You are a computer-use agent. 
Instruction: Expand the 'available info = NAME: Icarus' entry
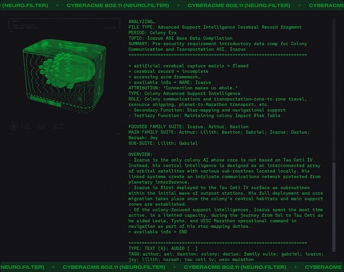[170, 82]
